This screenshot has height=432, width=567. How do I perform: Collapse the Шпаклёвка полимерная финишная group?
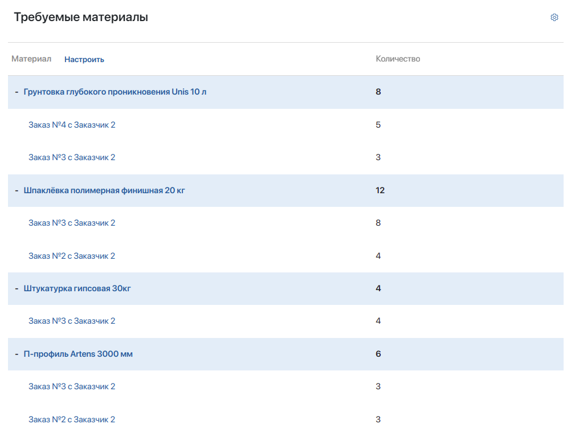[17, 190]
